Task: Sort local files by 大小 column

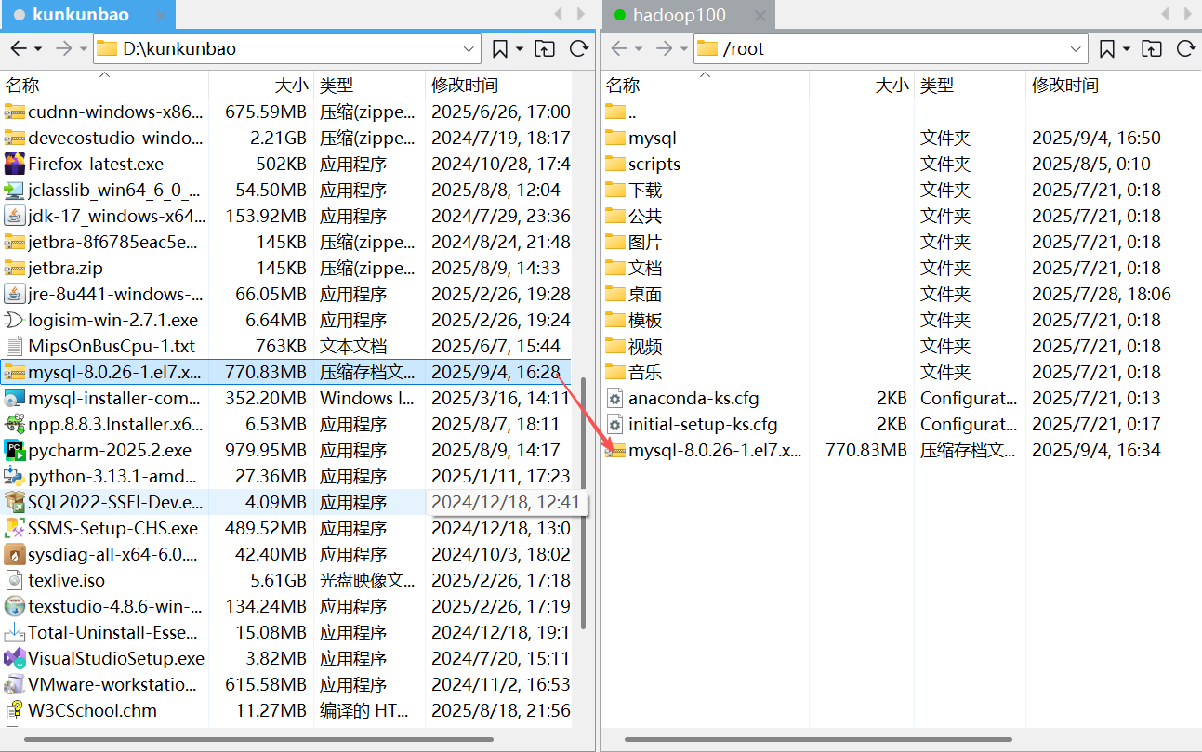Action: (x=289, y=85)
